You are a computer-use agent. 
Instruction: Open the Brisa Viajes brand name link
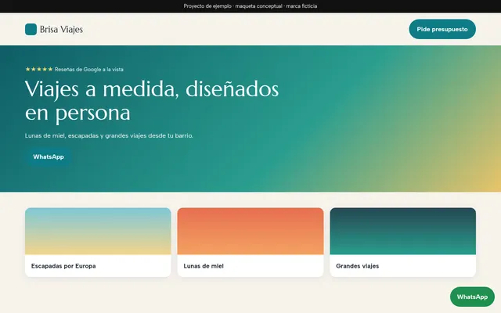click(x=61, y=30)
